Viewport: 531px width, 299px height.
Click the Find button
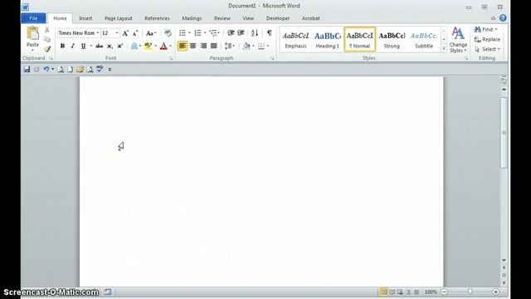click(485, 30)
